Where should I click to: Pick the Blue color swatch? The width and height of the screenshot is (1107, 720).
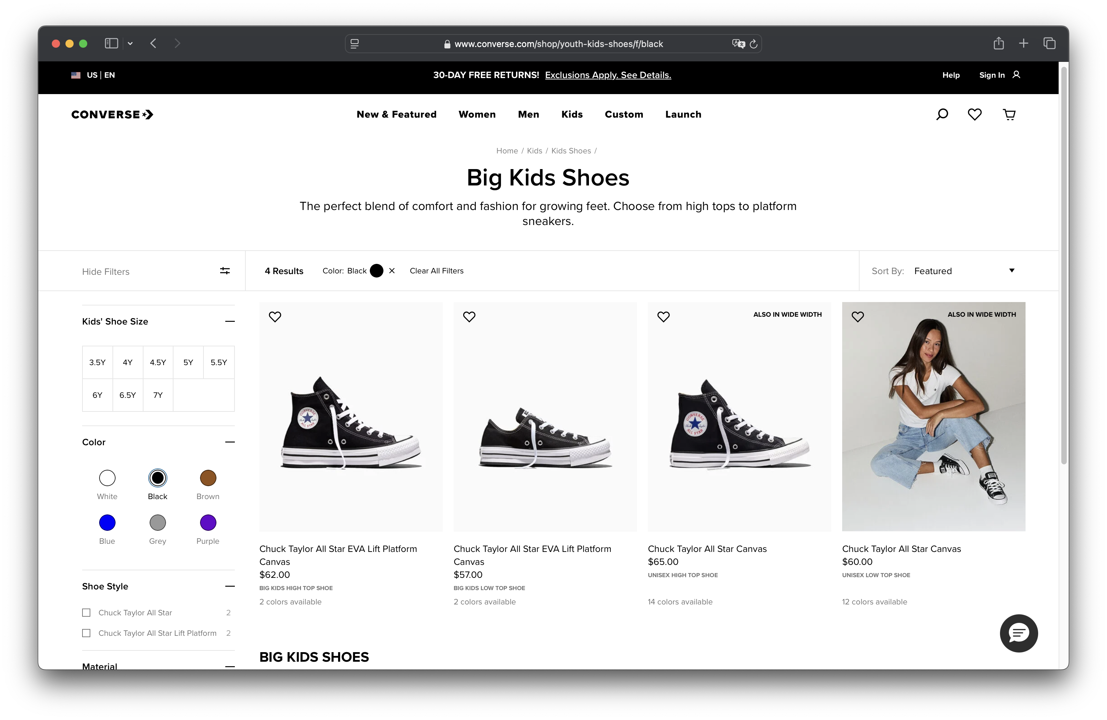107,522
